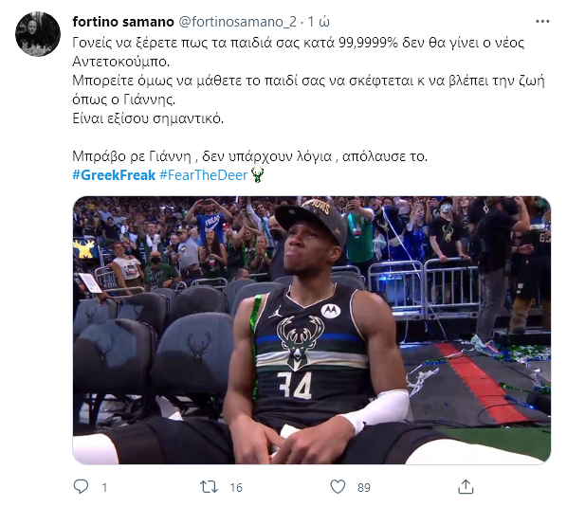This screenshot has width=567, height=507.
Task: Enlarge the attached basketball arena photo
Action: click(312, 331)
